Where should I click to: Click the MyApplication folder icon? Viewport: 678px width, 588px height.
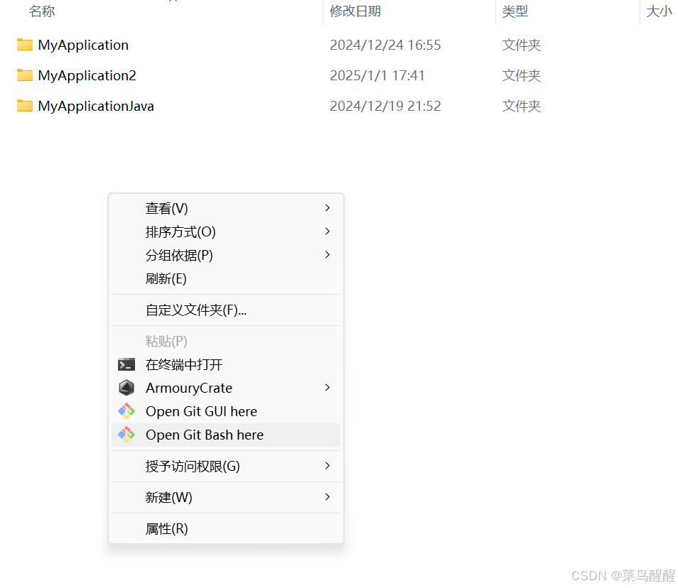(x=25, y=45)
